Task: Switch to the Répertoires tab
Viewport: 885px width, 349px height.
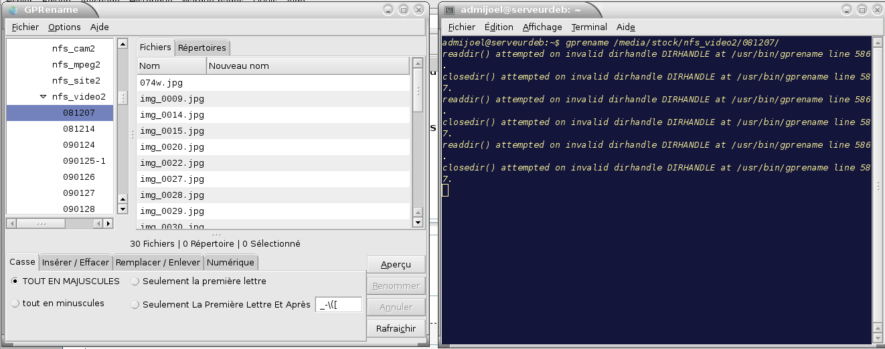Action: pos(202,48)
